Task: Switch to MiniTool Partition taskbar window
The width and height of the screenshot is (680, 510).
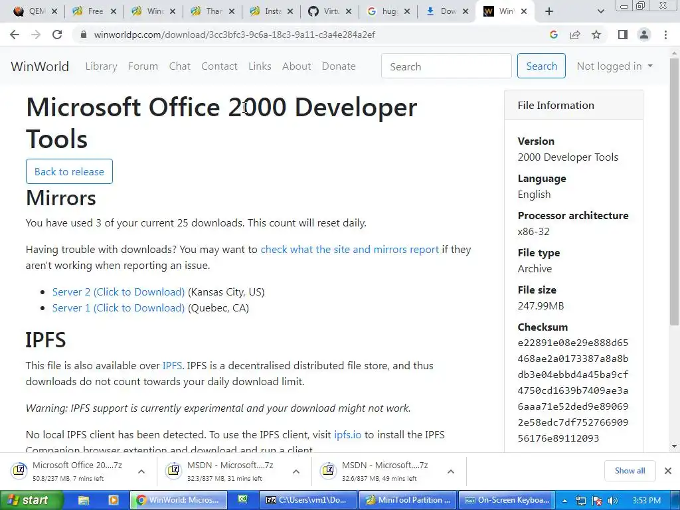Action: click(408, 500)
